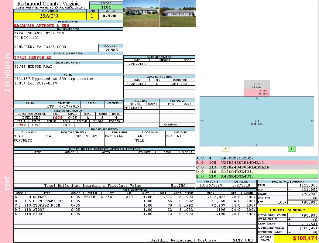Image resolution: width=319 pixels, height=243 pixels.
Task: Select the A.0 sketch legend row
Action: [257, 158]
